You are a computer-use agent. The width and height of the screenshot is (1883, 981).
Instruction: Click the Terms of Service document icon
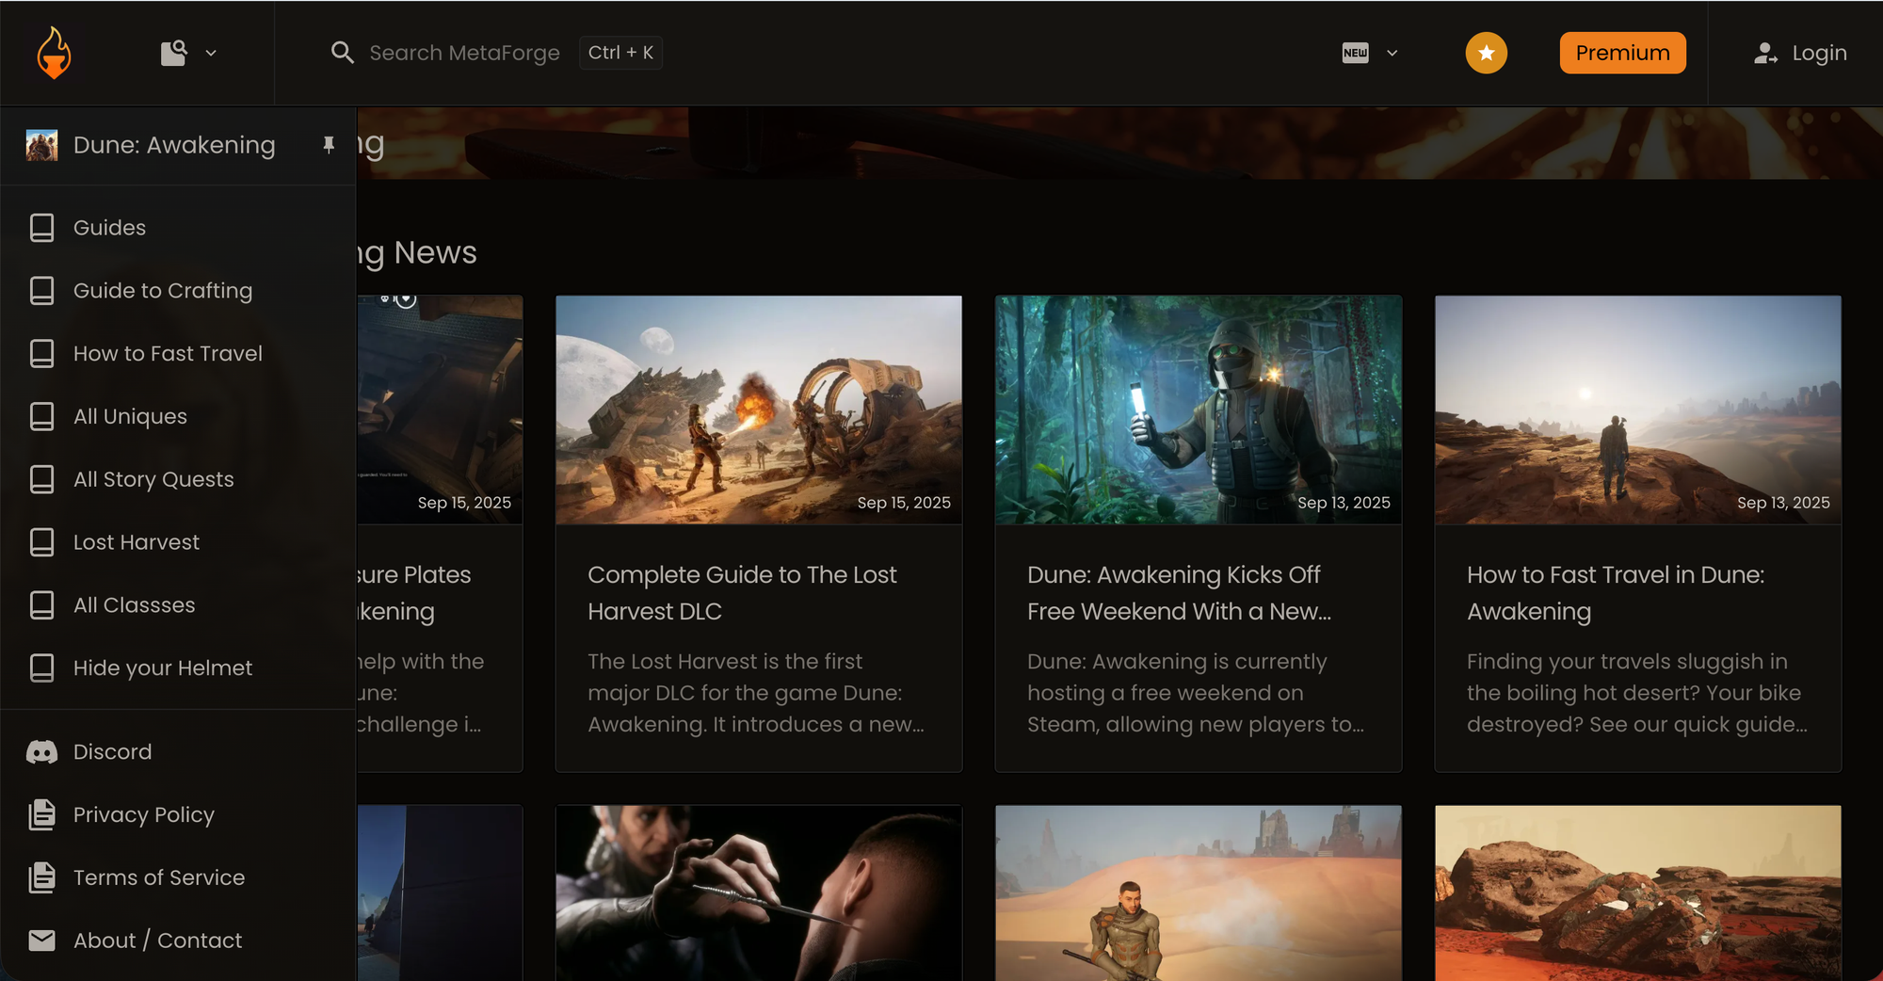click(41, 877)
